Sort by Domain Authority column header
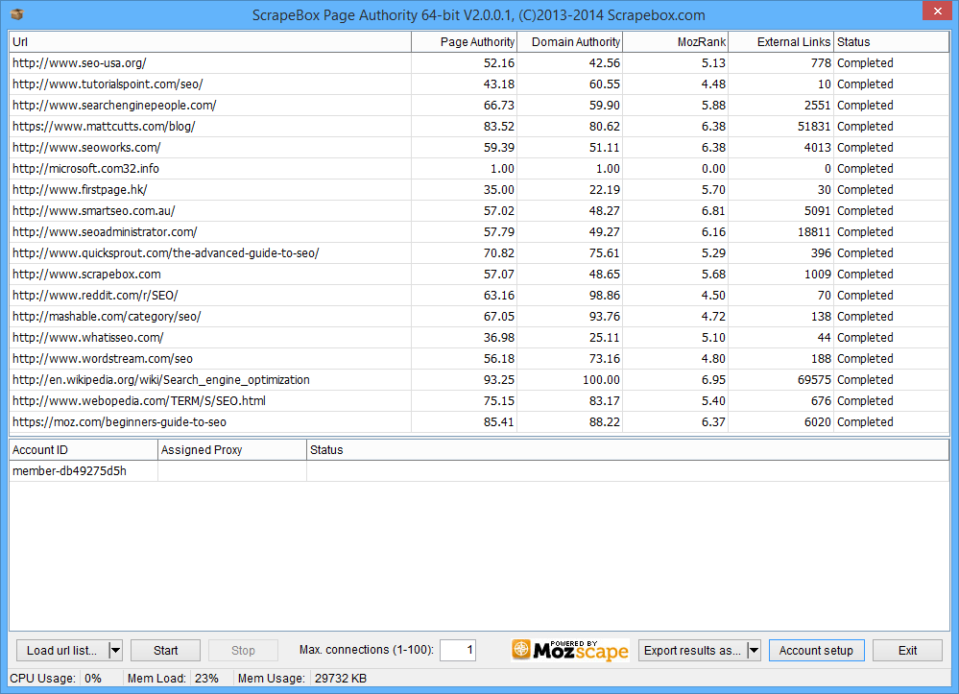Viewport: 959px width, 694px height. pyautogui.click(x=570, y=42)
